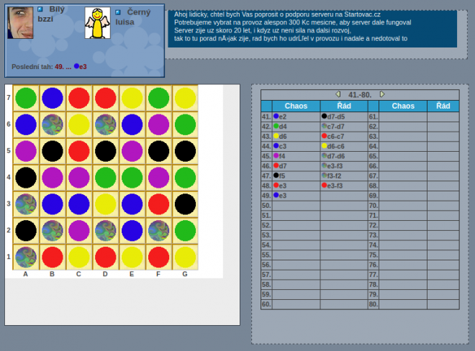475x351 pixels.
Task: Click the first Řád column header
Action: (344, 106)
